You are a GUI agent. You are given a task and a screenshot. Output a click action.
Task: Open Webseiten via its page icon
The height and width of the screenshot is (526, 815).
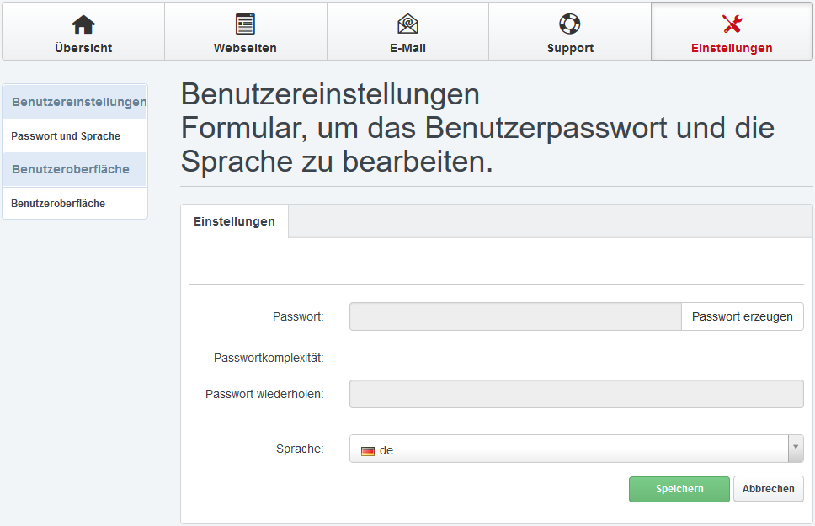click(x=245, y=24)
